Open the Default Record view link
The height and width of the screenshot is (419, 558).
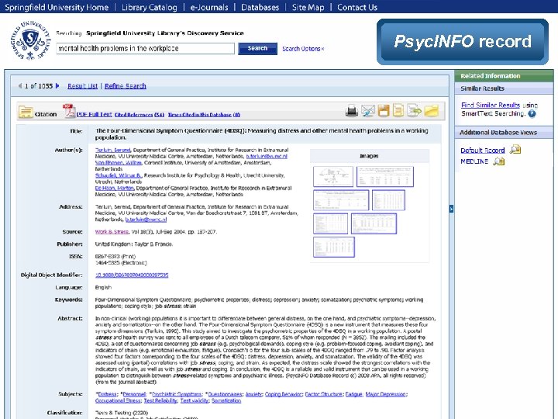pyautogui.click(x=483, y=150)
